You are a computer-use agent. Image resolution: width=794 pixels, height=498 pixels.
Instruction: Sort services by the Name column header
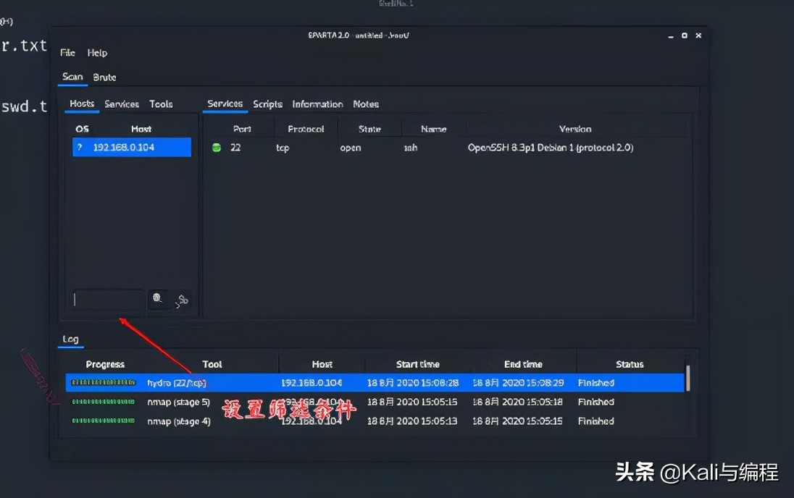434,129
